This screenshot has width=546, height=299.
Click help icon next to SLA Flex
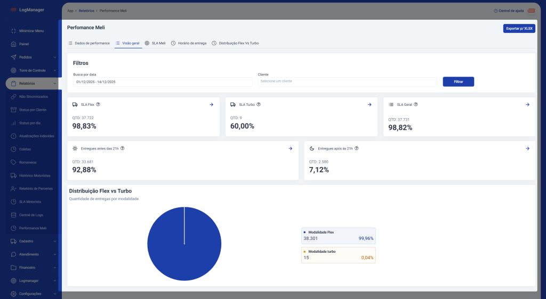[98, 105]
